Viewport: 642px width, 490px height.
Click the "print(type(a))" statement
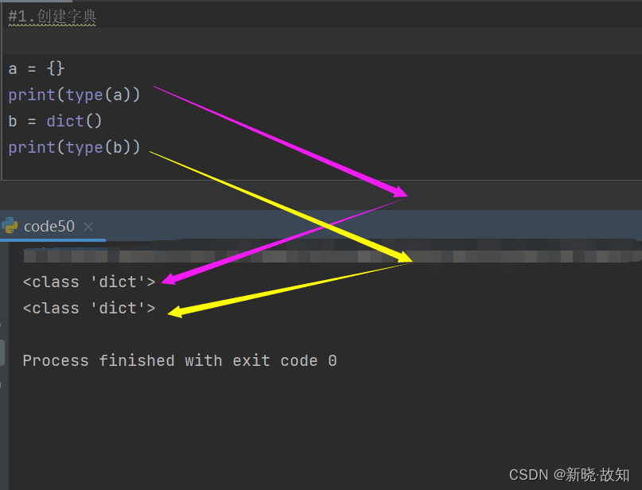click(74, 95)
